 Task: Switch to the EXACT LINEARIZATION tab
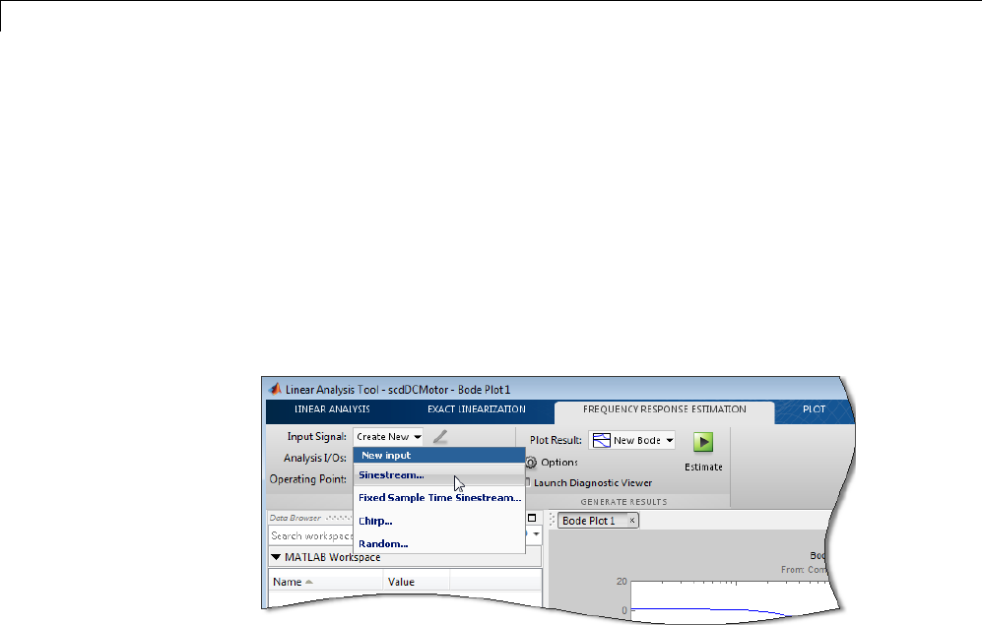pos(477,409)
